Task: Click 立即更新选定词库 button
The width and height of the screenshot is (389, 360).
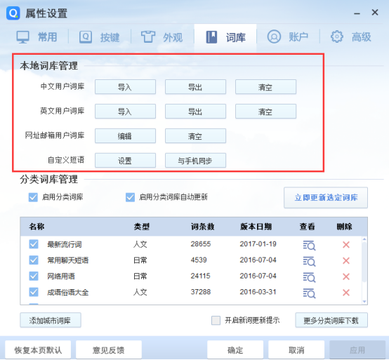Action: coord(326,198)
